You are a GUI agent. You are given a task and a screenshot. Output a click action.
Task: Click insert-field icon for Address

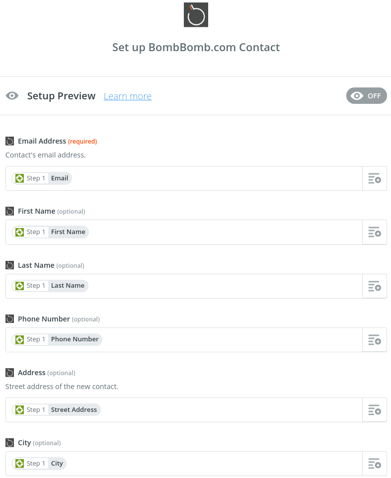[x=375, y=410]
